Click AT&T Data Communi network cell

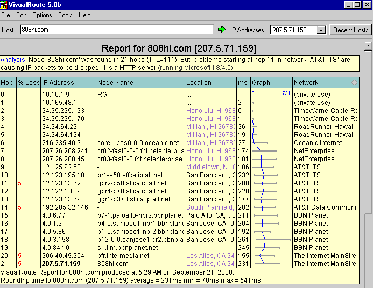[x=326, y=207]
